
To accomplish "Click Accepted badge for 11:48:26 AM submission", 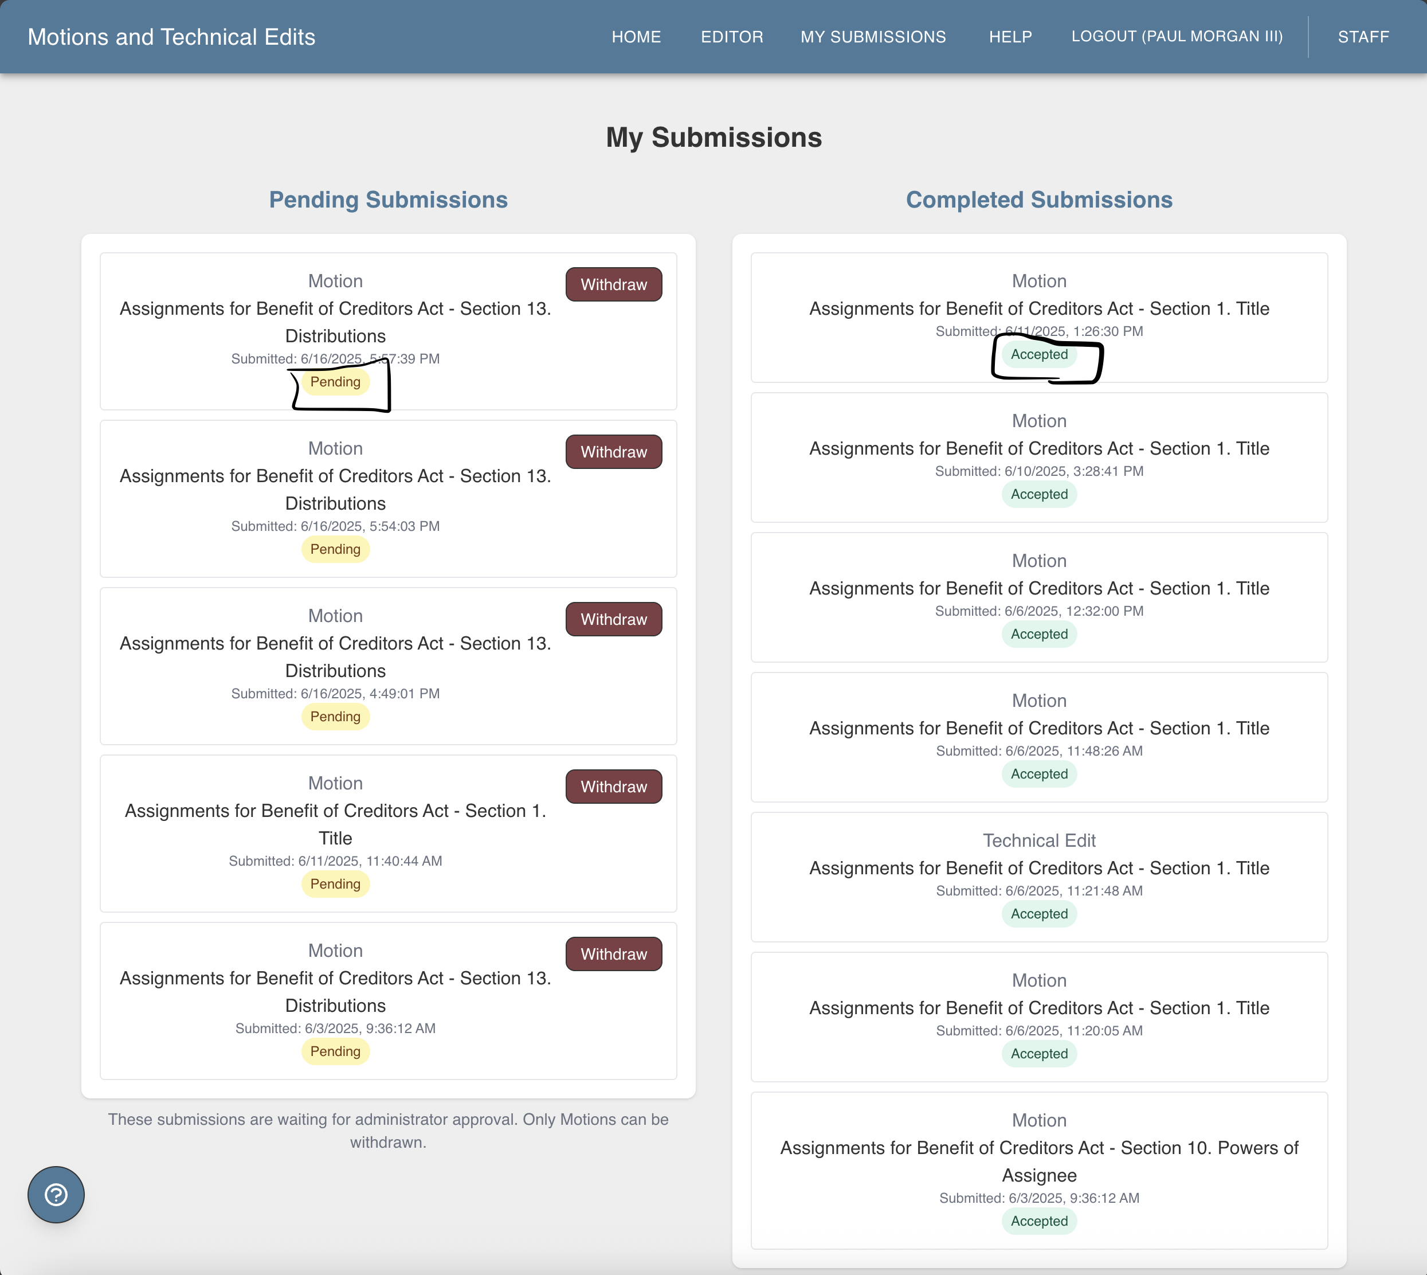I will click(x=1039, y=774).
